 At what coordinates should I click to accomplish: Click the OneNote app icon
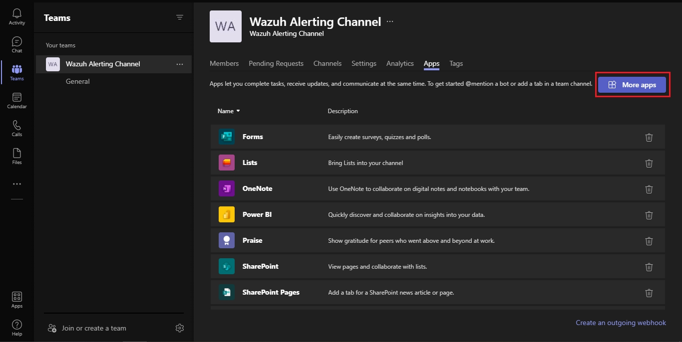[x=227, y=188]
